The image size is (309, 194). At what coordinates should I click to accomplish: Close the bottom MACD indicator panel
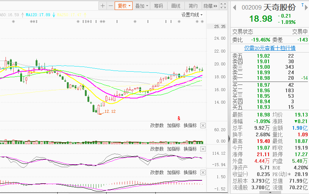click(x=203, y=172)
